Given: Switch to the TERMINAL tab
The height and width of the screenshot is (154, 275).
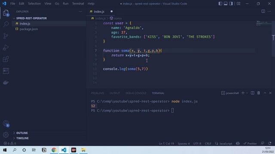Looking at the screenshot, I should 158,93.
